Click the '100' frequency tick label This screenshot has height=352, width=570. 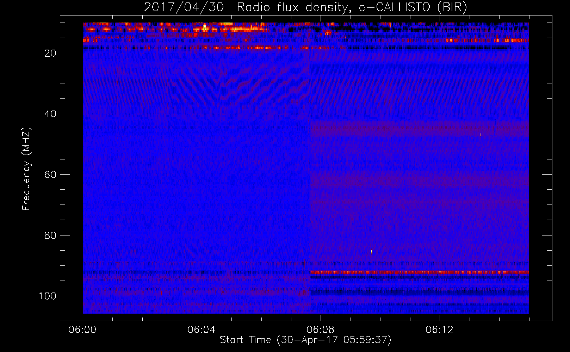(x=48, y=296)
